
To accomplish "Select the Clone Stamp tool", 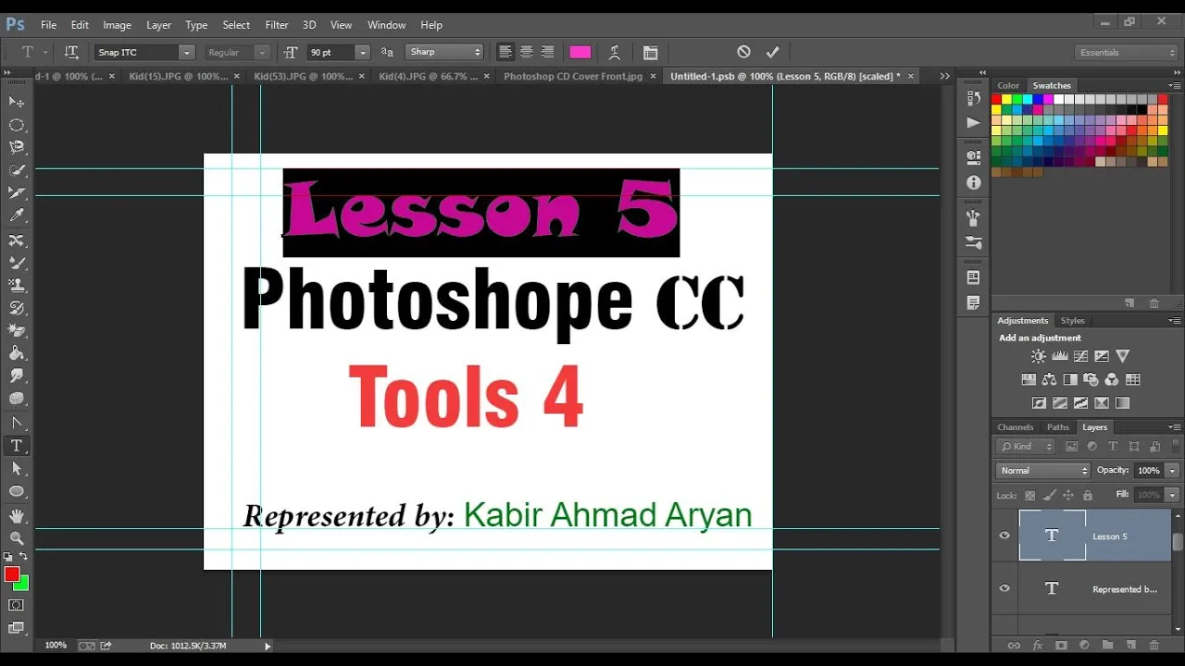I will 17,285.
